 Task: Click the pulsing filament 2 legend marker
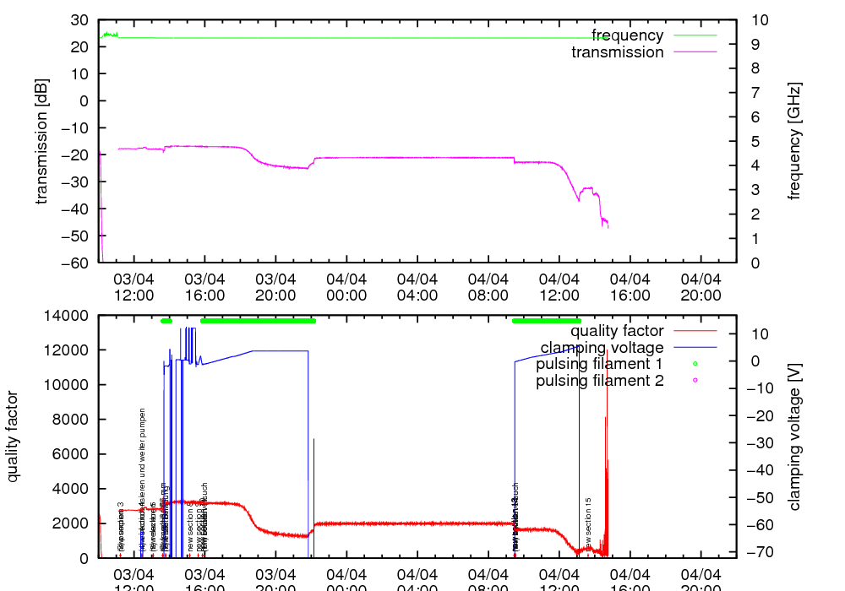pyautogui.click(x=694, y=381)
